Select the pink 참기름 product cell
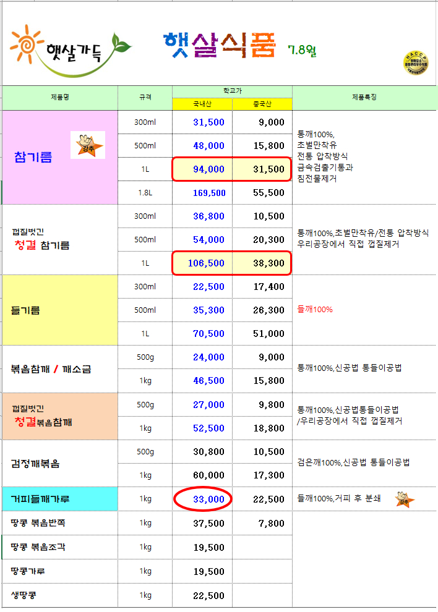 (60, 157)
